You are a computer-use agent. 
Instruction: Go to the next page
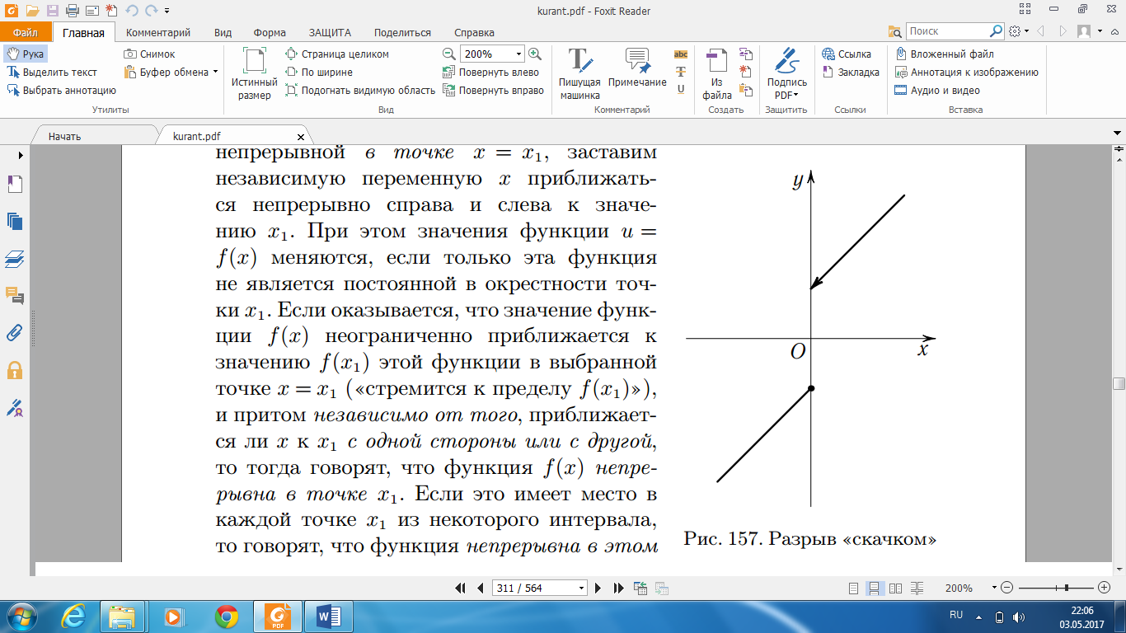(599, 588)
